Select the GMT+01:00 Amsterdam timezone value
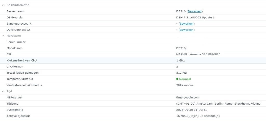266x123 pixels. 218,104
